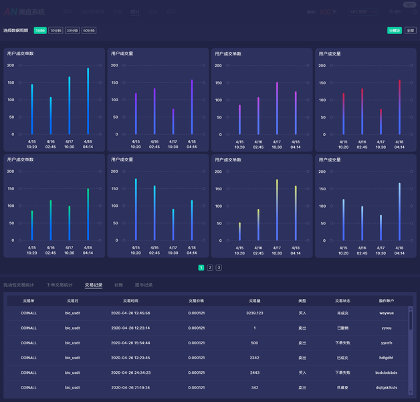This screenshot has width=420, height=402.
Task: Click the yyreih account cell
Action: (x=387, y=343)
